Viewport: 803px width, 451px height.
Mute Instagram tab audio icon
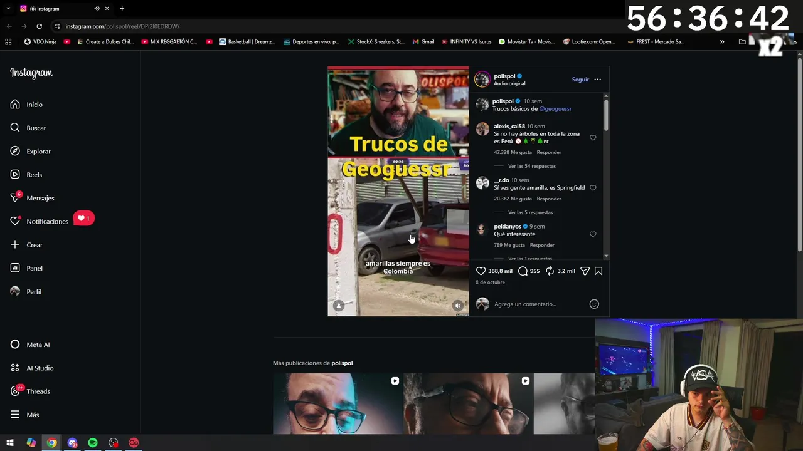click(x=97, y=8)
